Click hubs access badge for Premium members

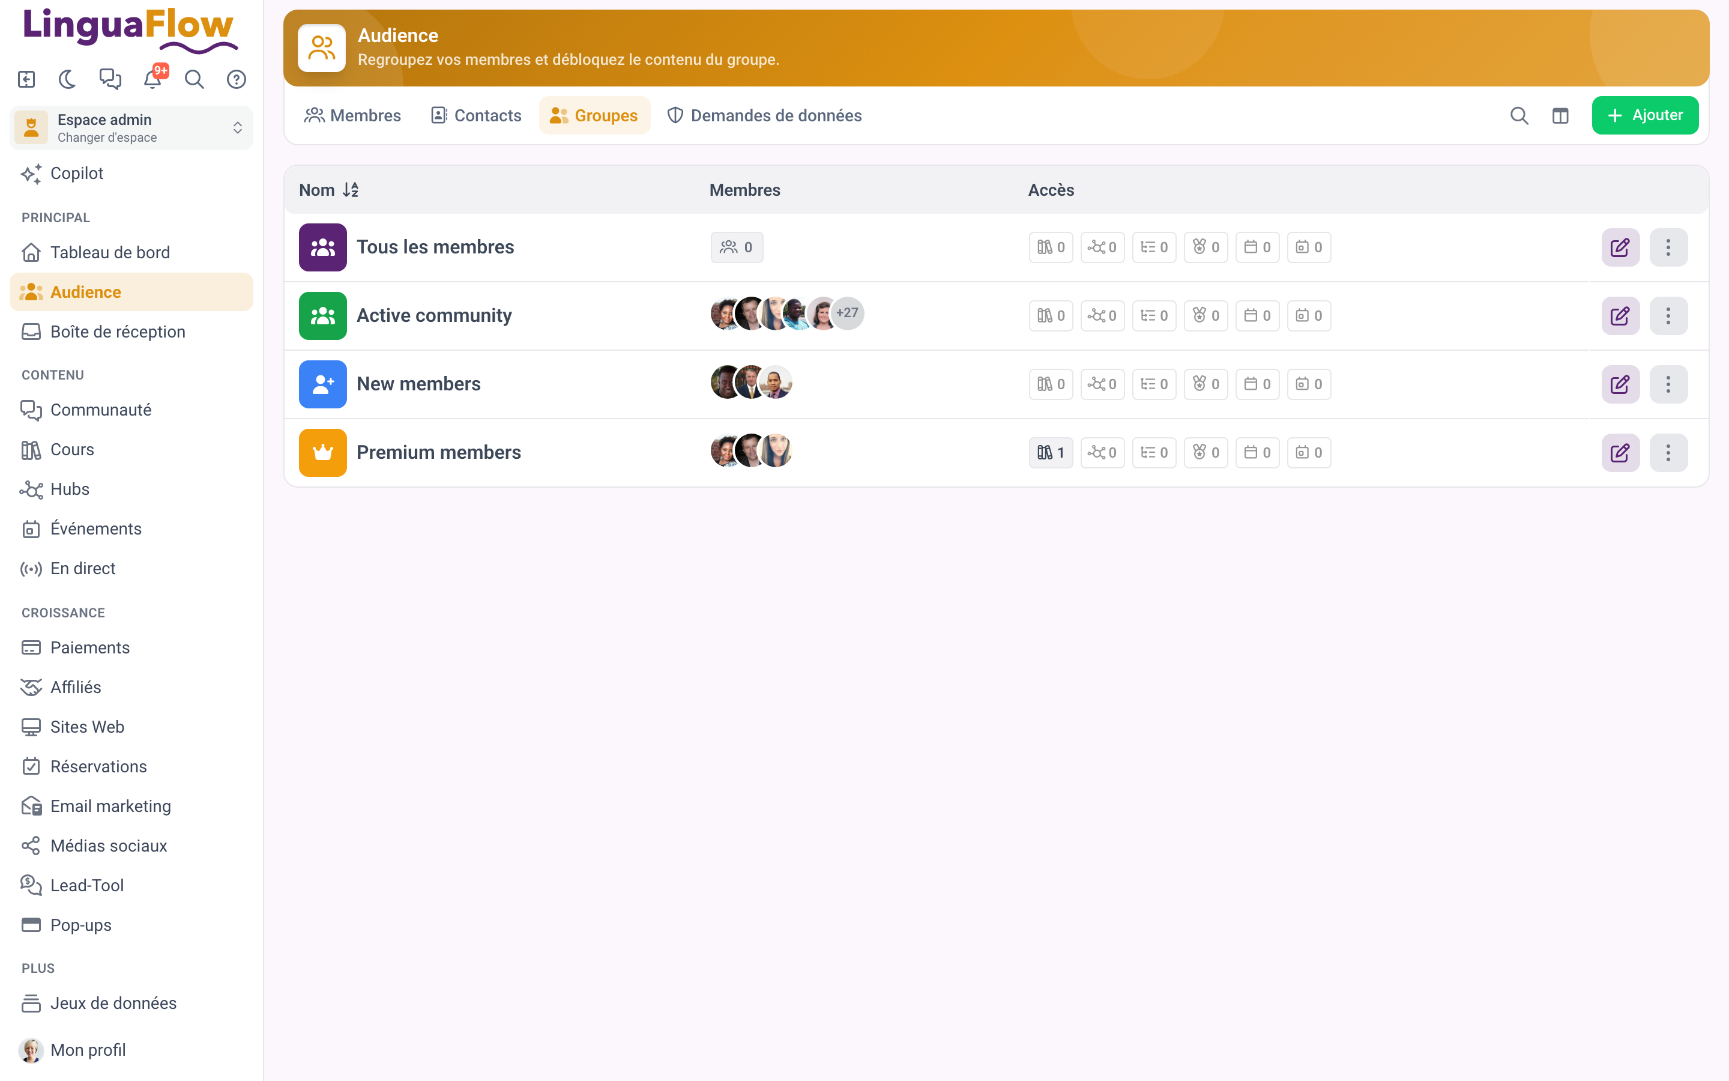point(1102,453)
